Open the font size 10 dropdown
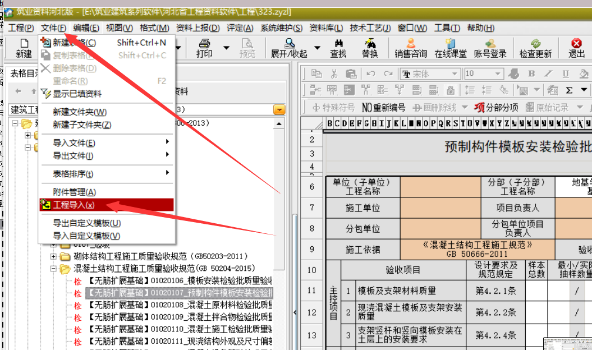Screen dimensions: 592x350 pyautogui.click(x=498, y=74)
